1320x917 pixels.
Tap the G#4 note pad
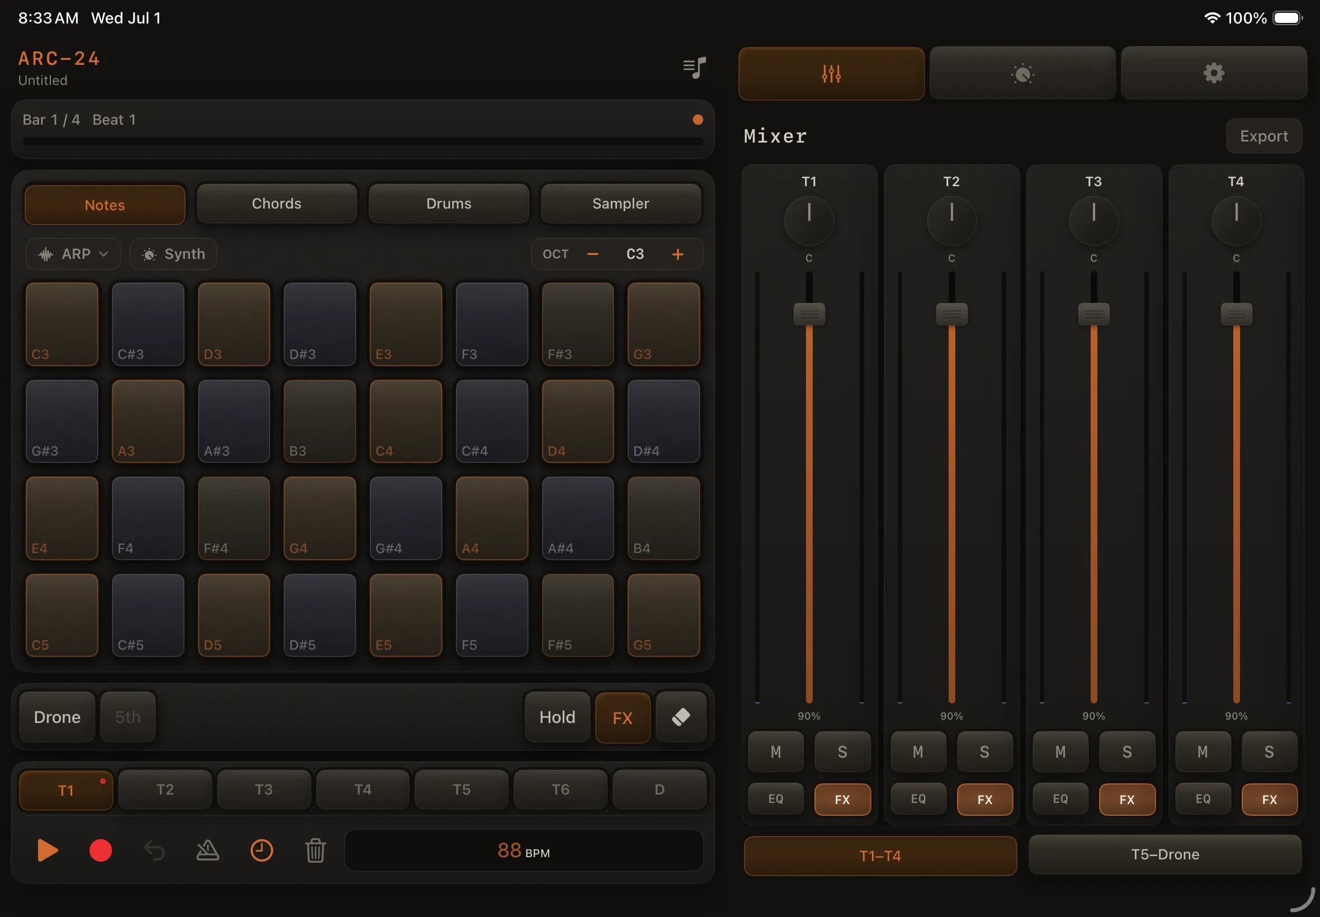point(406,518)
